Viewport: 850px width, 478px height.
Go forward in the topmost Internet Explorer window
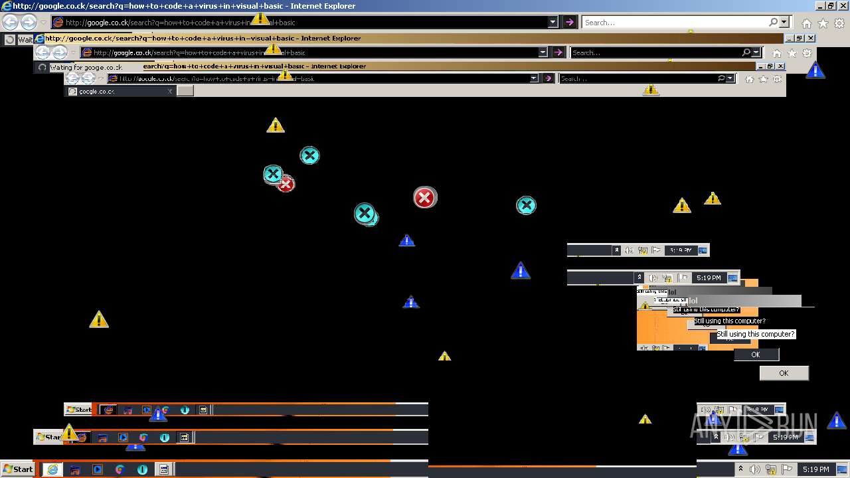tap(29, 23)
